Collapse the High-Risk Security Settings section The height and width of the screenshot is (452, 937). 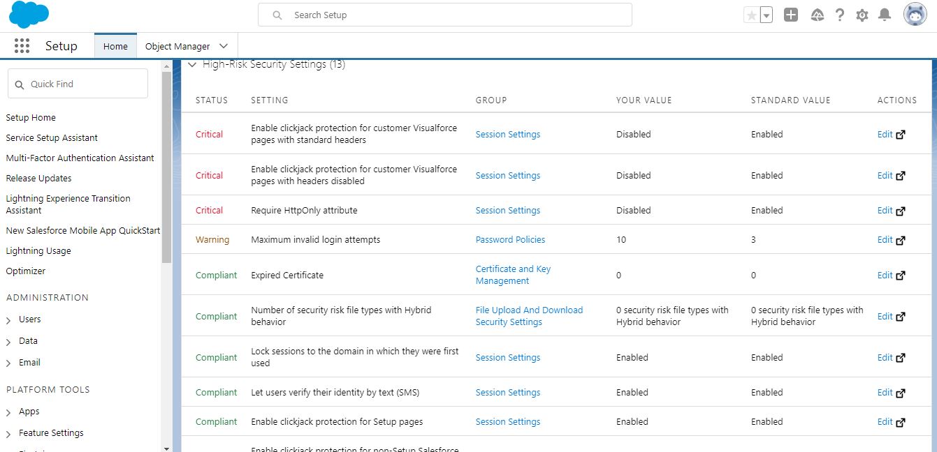click(191, 63)
